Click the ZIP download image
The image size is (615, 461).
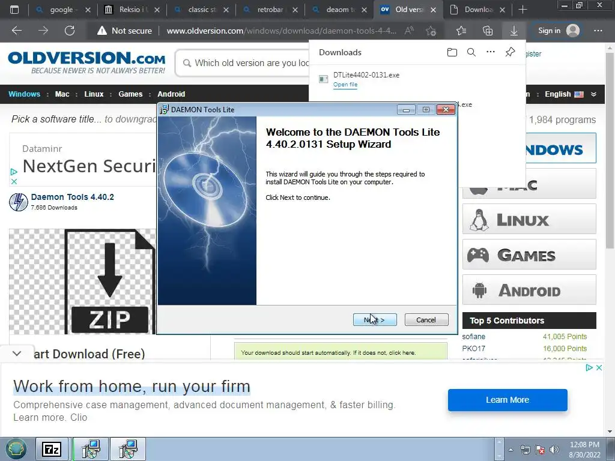point(83,282)
